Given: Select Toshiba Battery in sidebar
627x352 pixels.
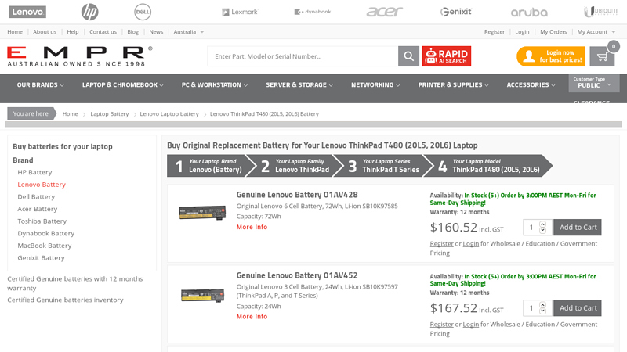Looking at the screenshot, I should [42, 221].
